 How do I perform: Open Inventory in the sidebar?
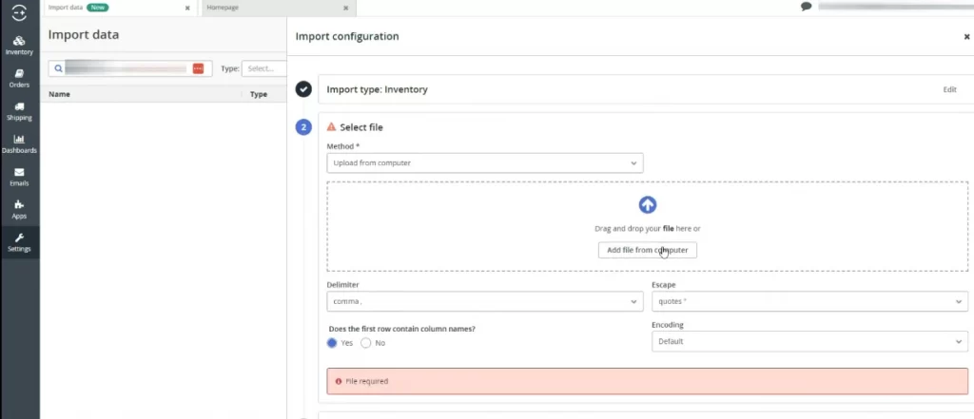pyautogui.click(x=19, y=45)
